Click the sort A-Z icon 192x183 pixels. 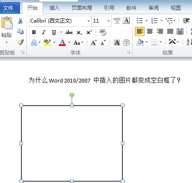[189, 42]
